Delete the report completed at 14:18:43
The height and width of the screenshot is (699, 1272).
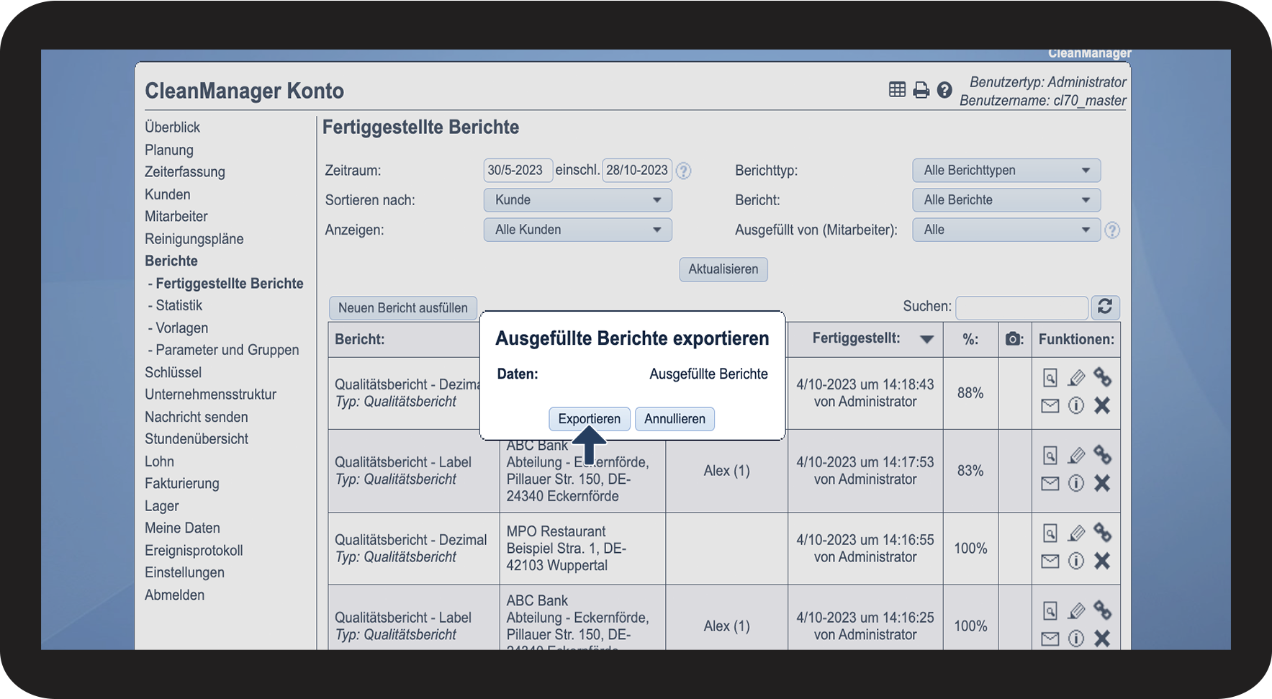(1102, 405)
